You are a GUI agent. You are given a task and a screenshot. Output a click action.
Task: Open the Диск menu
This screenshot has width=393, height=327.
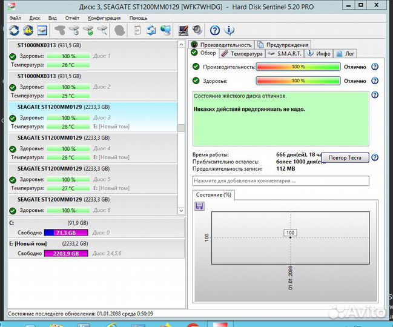[x=35, y=18]
